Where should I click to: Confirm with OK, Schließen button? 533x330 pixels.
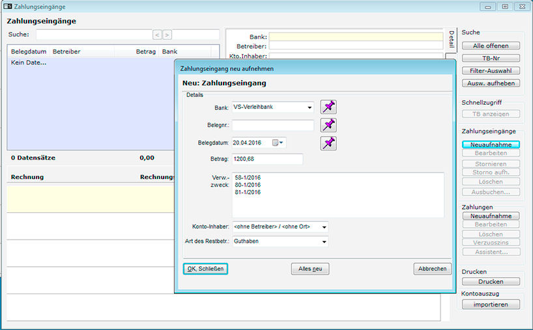(x=205, y=269)
